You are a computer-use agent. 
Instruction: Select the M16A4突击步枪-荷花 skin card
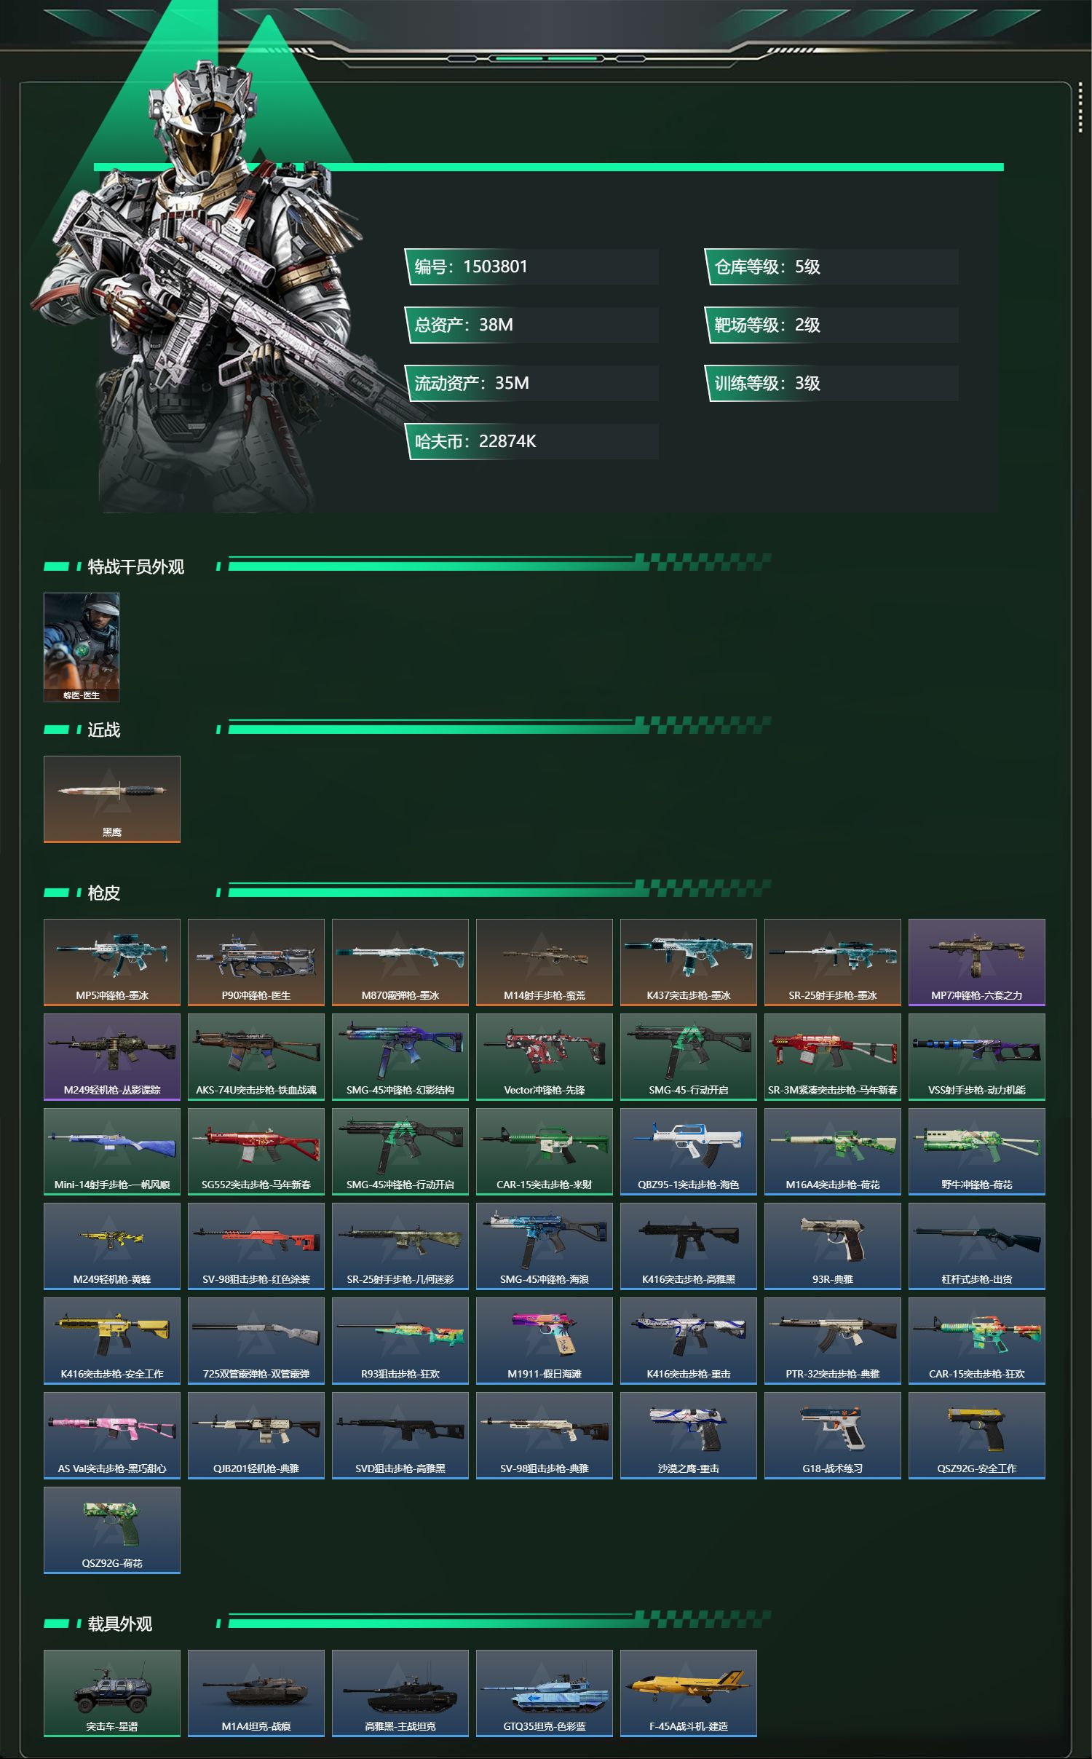pos(833,1151)
